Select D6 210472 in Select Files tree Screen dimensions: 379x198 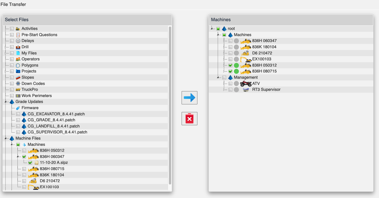tap(50, 181)
